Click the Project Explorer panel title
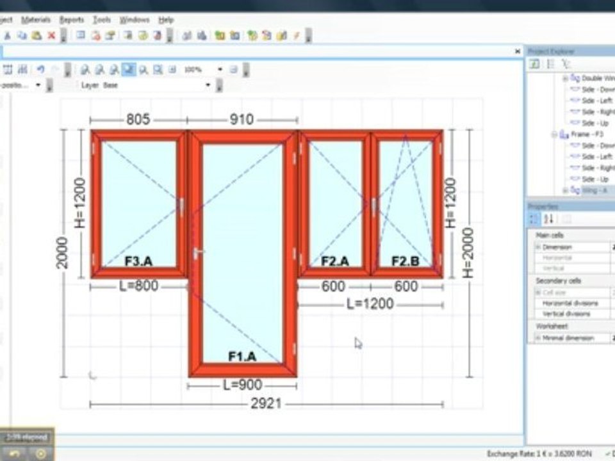The height and width of the screenshot is (461, 615). click(x=551, y=51)
